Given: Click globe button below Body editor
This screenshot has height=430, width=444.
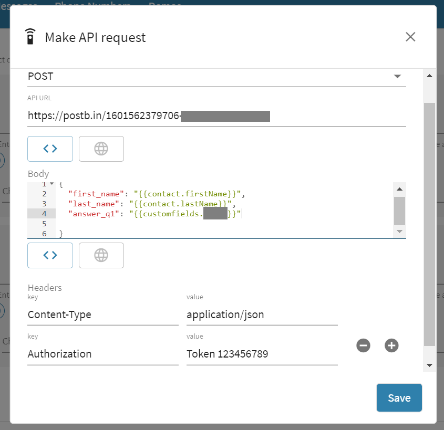Looking at the screenshot, I should [101, 255].
